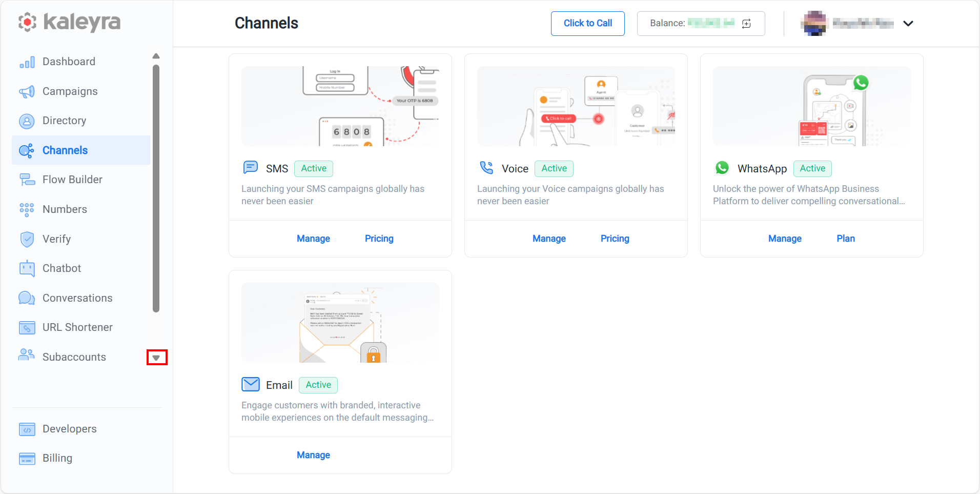Viewport: 980px width, 494px height.
Task: Click the SMS message icon
Action: [251, 167]
